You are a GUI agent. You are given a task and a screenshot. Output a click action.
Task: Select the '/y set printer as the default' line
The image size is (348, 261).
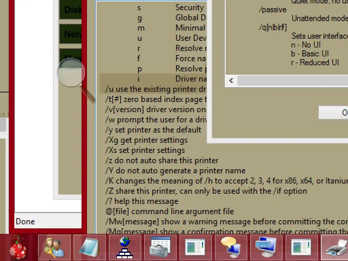(153, 130)
